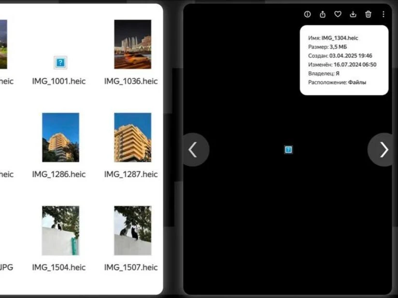Click the file name IMG_1036.heic
This screenshot has height=298, width=398.
[131, 81]
